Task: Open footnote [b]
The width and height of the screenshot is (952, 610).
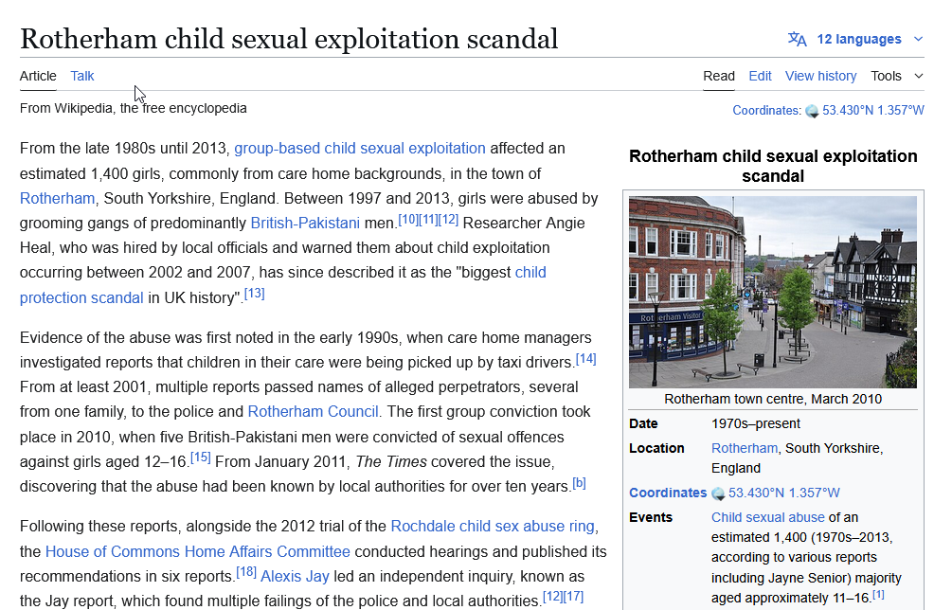Action: [579, 482]
